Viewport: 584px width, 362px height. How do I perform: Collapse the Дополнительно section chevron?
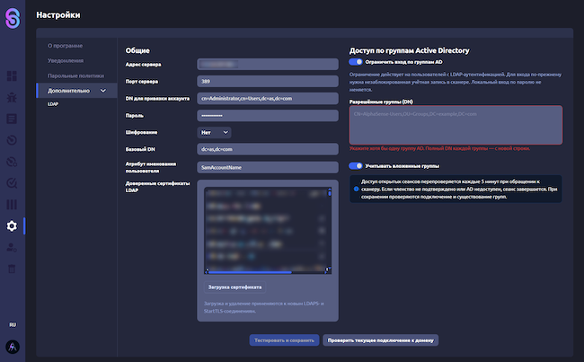[103, 91]
